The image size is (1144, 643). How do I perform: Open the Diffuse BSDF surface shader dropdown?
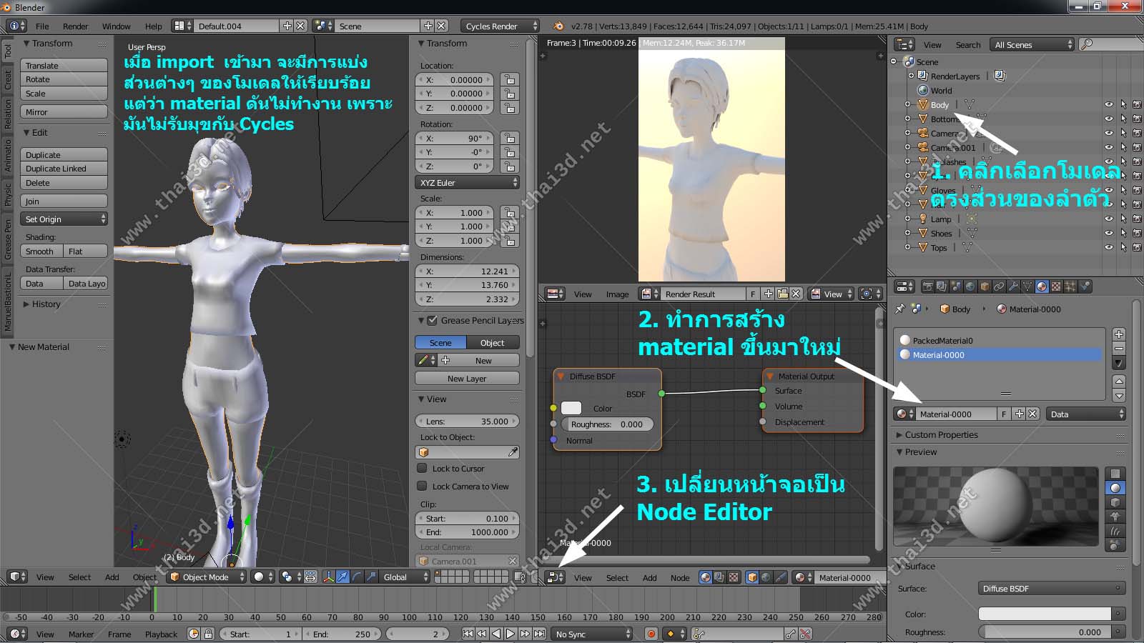coord(1052,588)
